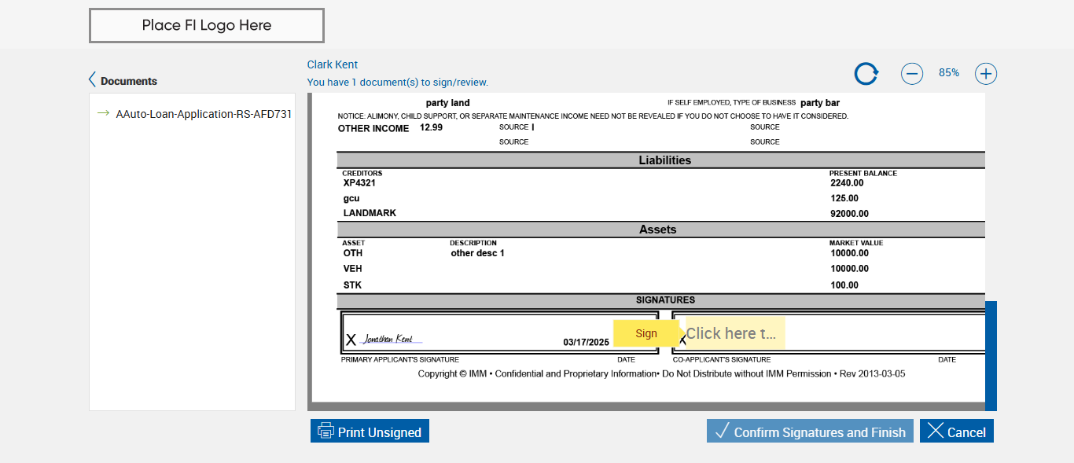Click the LANDMARK creditor entry
The width and height of the screenshot is (1074, 463).
pyautogui.click(x=370, y=213)
